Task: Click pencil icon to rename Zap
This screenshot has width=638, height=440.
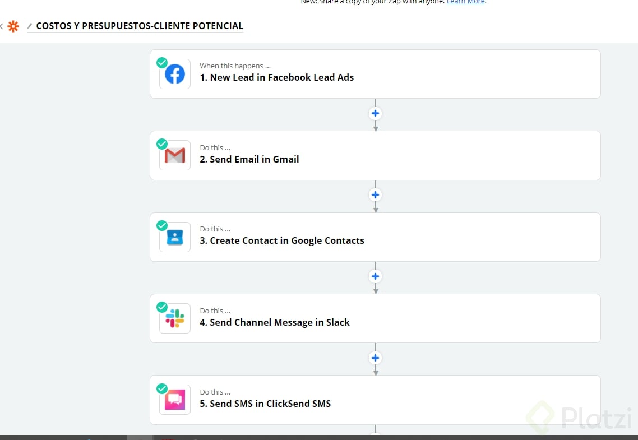Action: (x=30, y=26)
